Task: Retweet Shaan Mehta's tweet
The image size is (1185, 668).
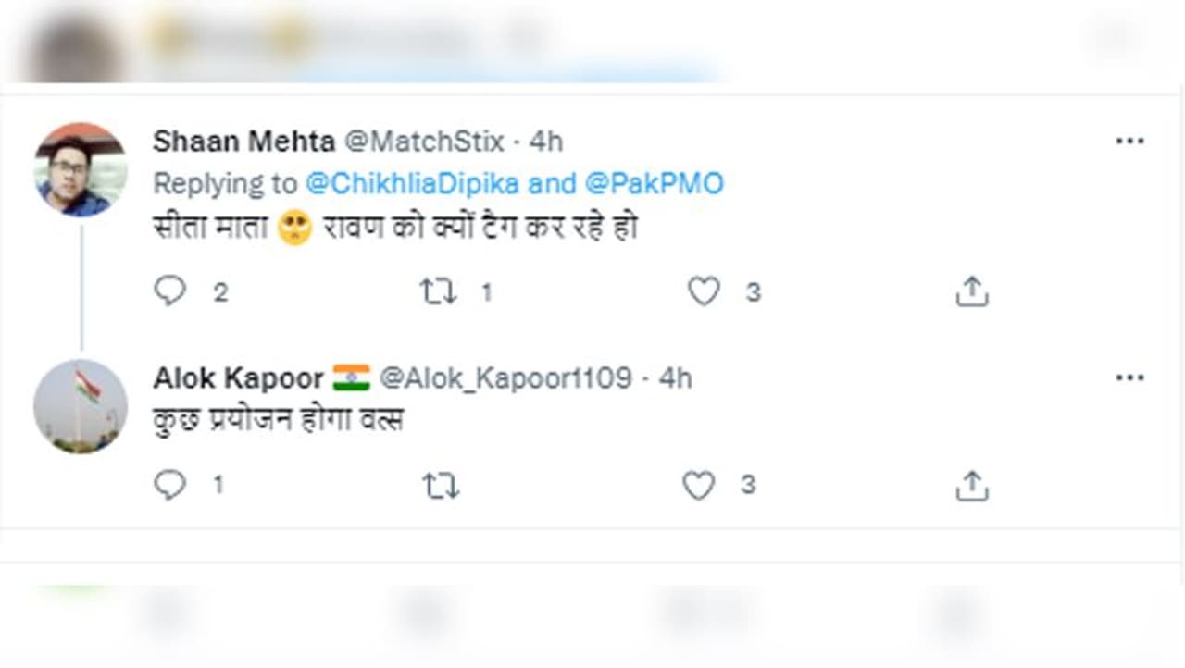Action: point(438,292)
